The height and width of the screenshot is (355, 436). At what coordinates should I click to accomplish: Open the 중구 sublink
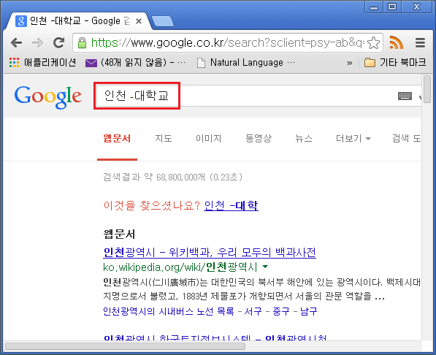[281, 311]
